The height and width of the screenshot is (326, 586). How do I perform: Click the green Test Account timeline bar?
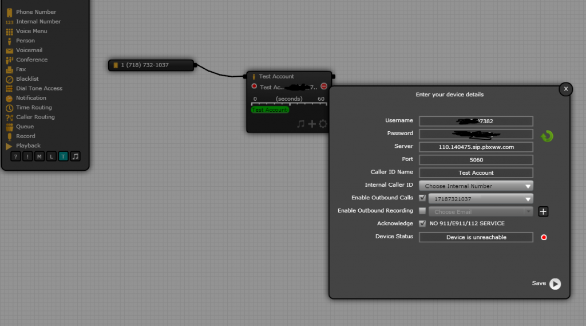pyautogui.click(x=270, y=109)
